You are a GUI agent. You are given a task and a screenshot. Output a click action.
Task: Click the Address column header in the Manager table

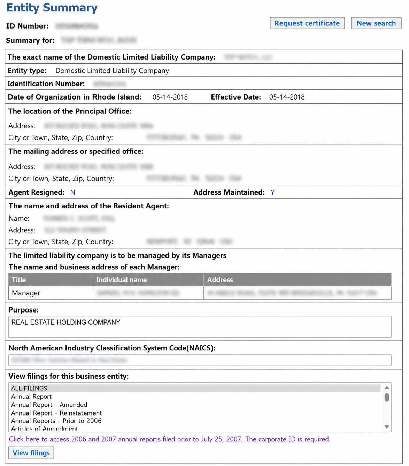[298, 280]
